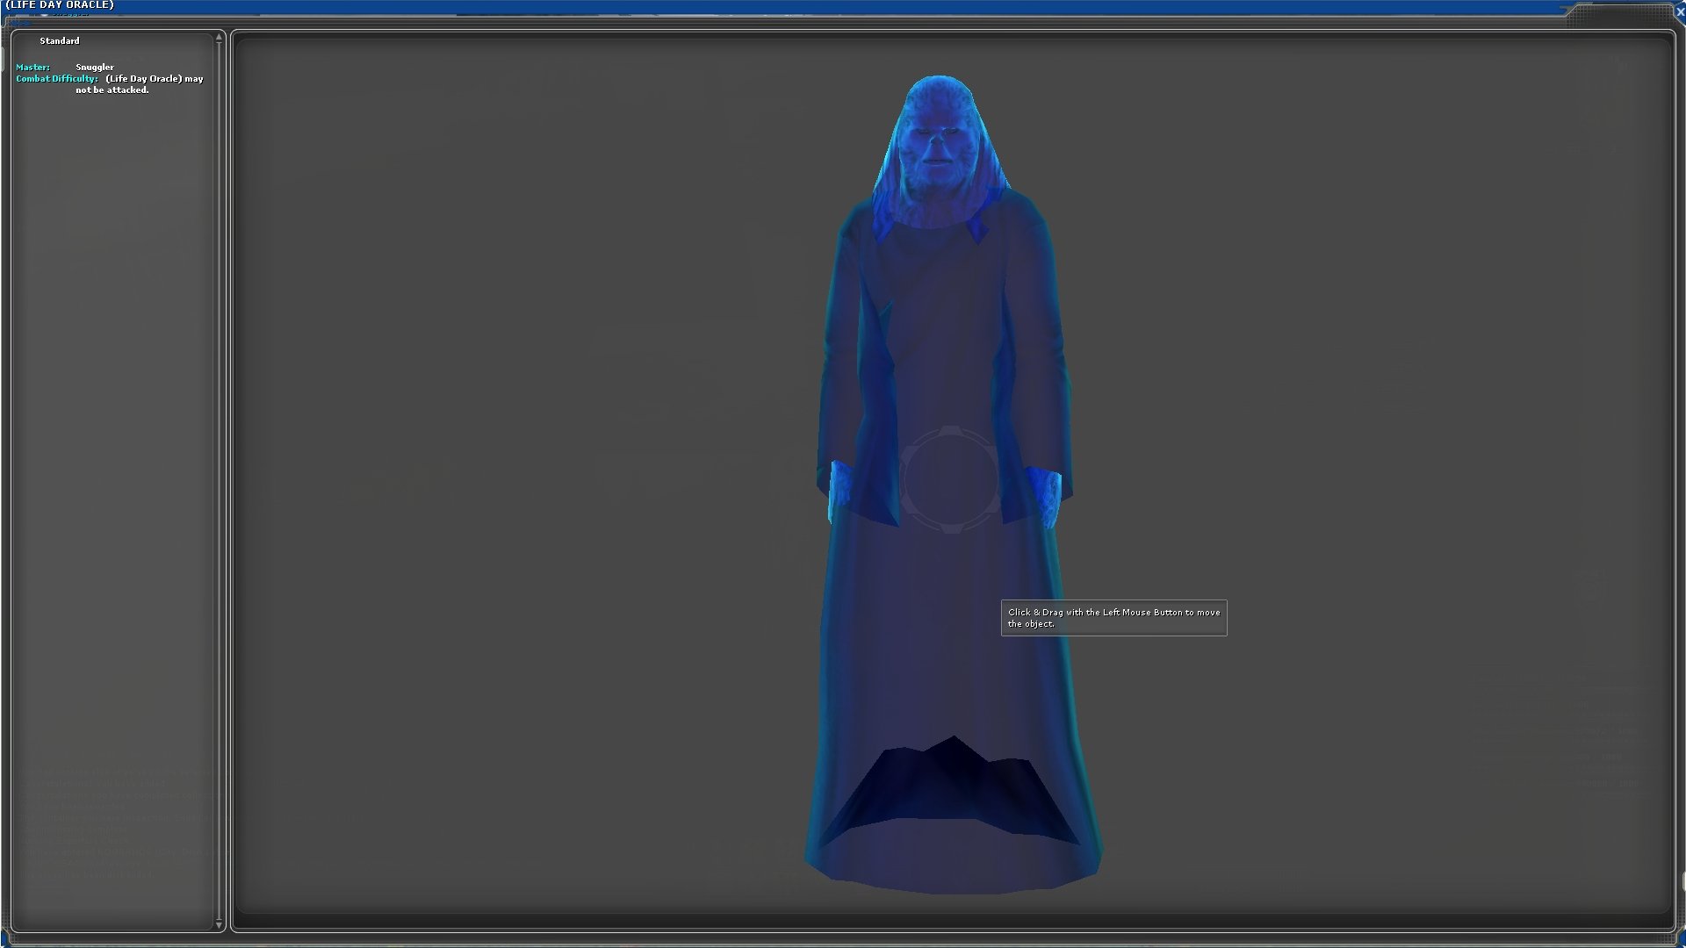The height and width of the screenshot is (948, 1686).
Task: Click the scroll-up arrow in the info panel
Action: (219, 38)
